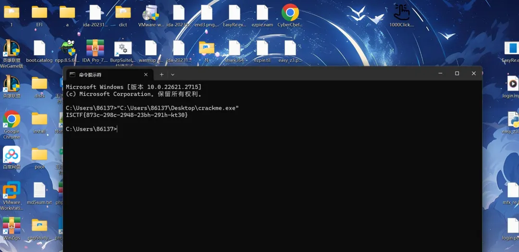Viewport: 519px width, 252px height.
Task: Open the EFI folder icon
Action: pos(39,12)
